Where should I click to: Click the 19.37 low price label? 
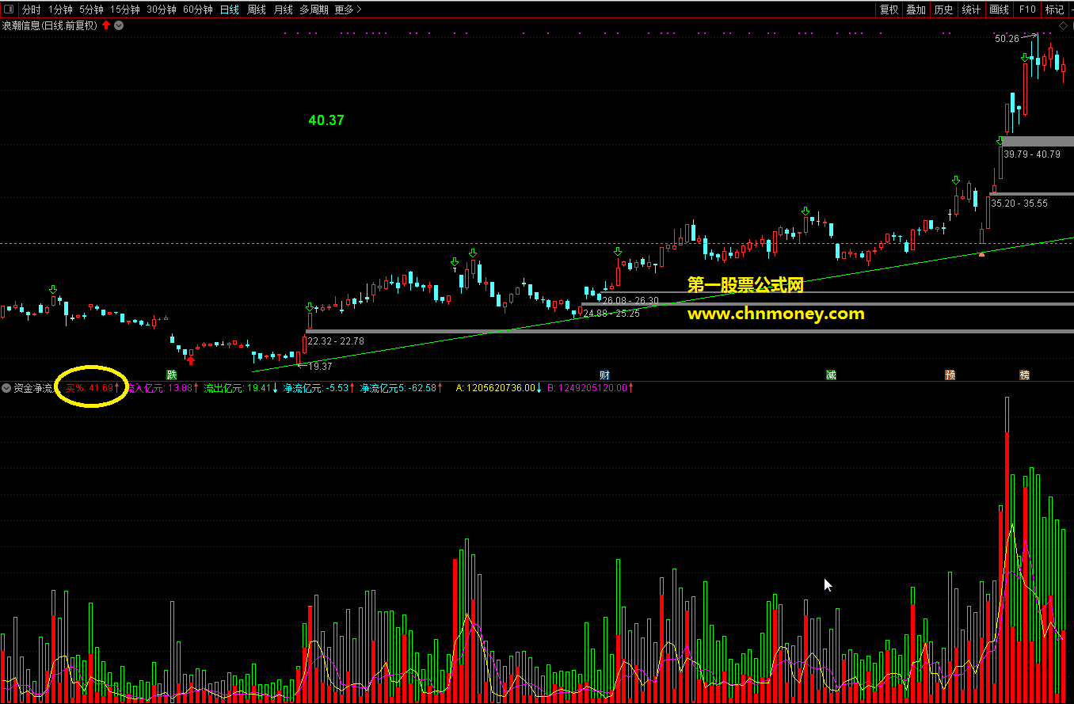coord(320,366)
